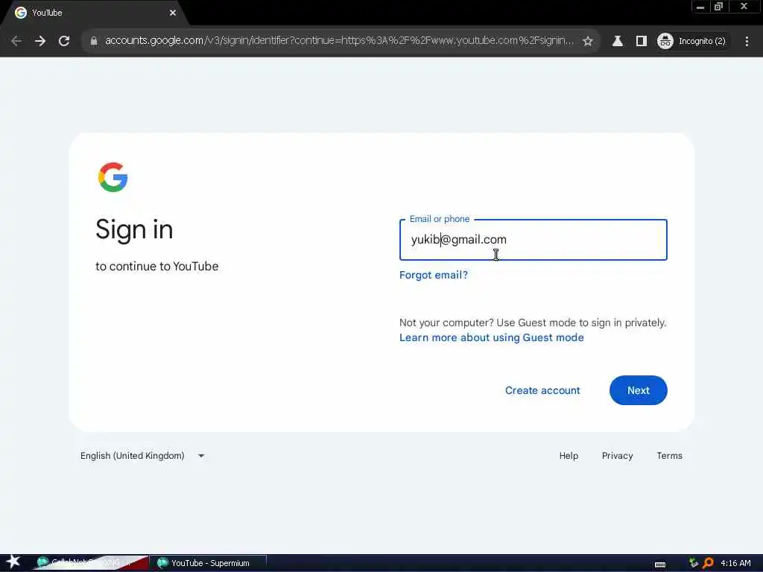Open the Incognito profile indicator
The height and width of the screenshot is (572, 763).
[691, 41]
